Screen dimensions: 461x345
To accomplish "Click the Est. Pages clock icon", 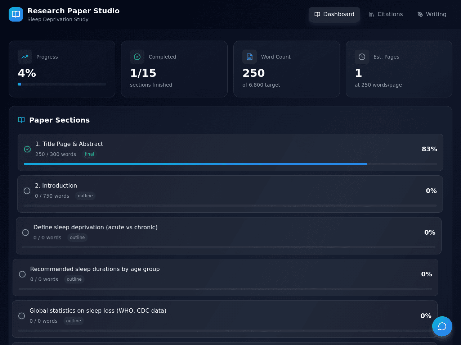I will click(x=362, y=57).
